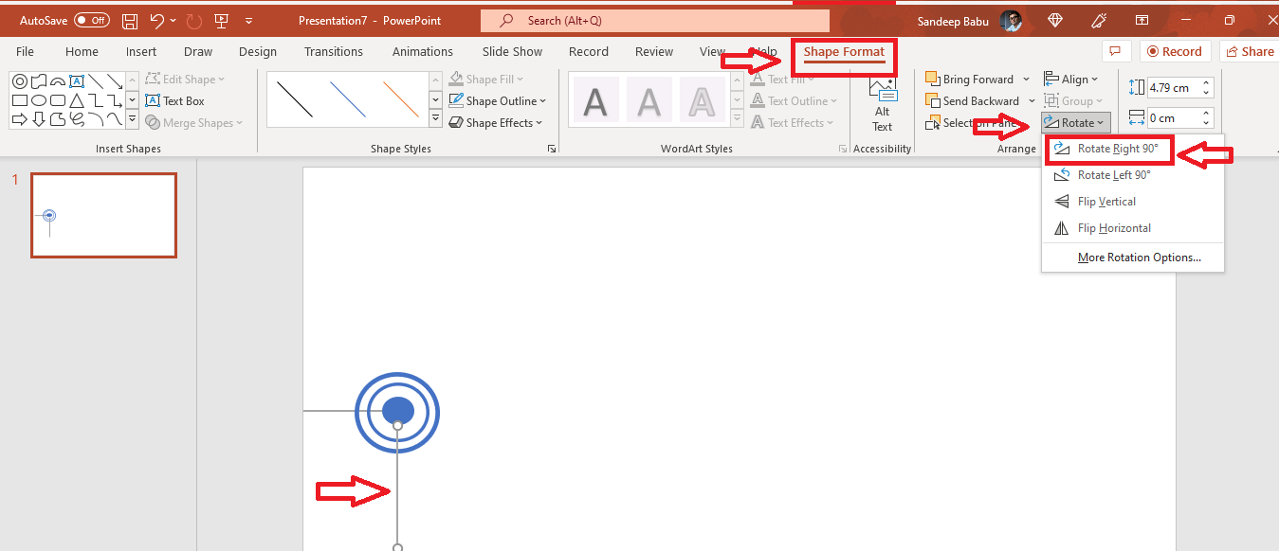The width and height of the screenshot is (1279, 551).
Task: Open More Rotation Options dialog
Action: click(x=1139, y=258)
